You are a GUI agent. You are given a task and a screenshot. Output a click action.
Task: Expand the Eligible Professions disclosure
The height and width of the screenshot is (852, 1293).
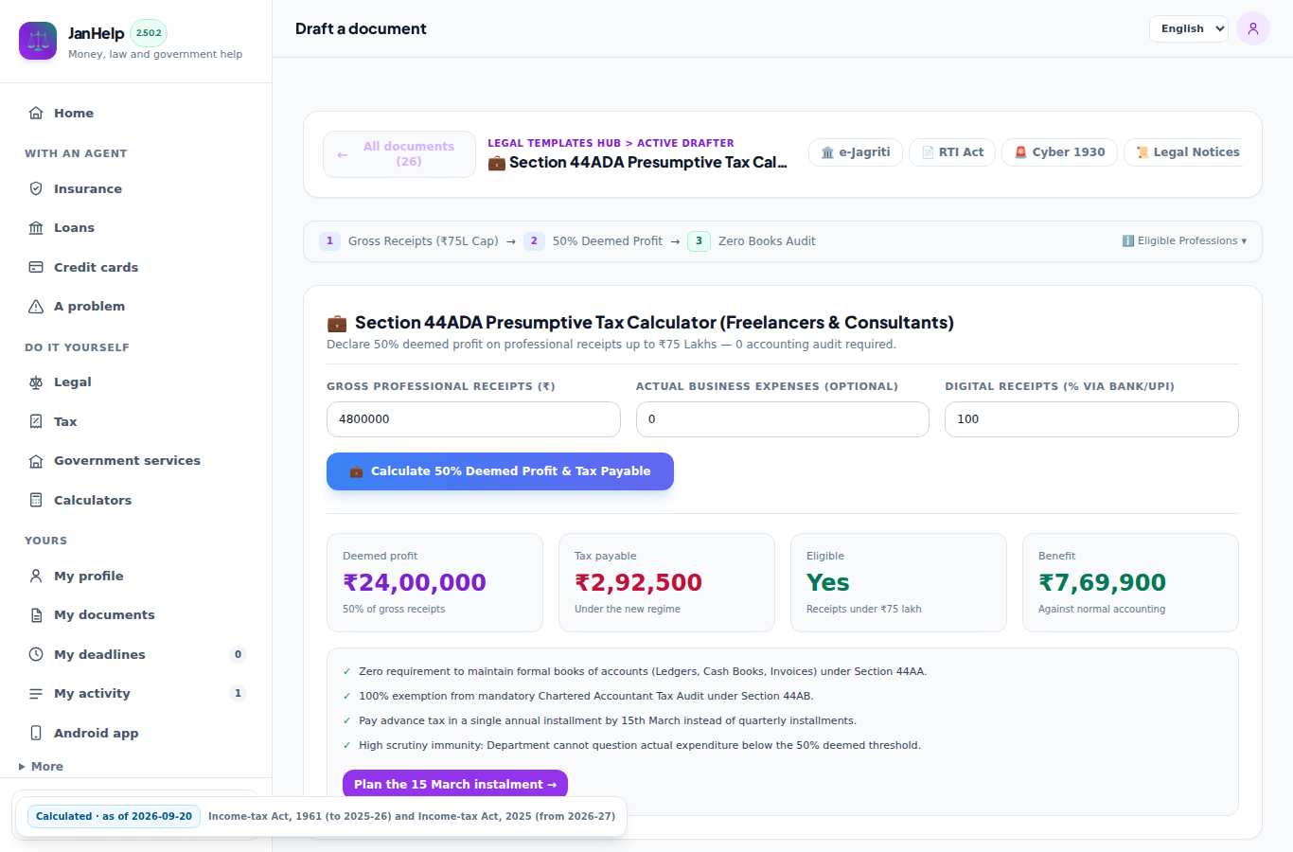tap(1184, 240)
